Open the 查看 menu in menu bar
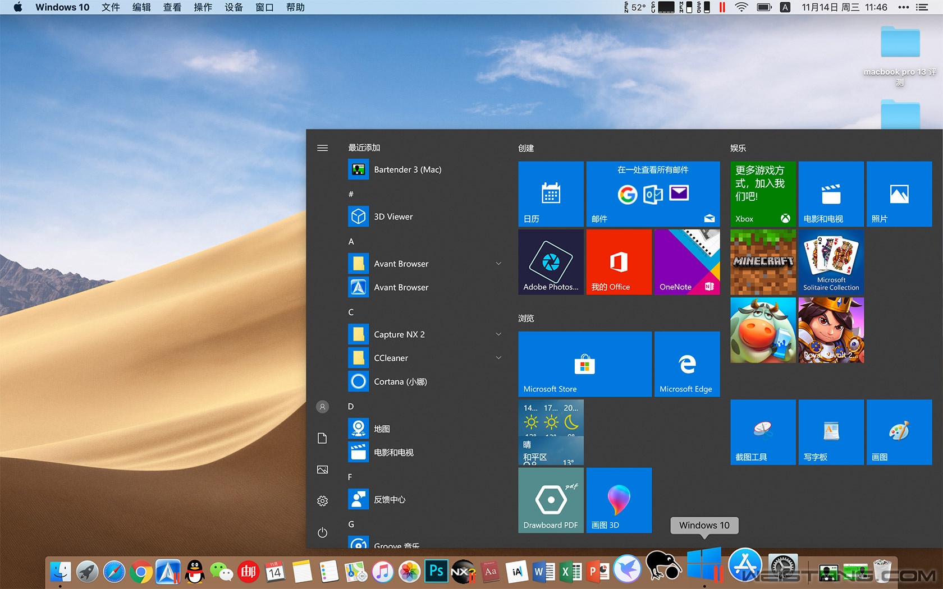The width and height of the screenshot is (943, 589). click(172, 7)
